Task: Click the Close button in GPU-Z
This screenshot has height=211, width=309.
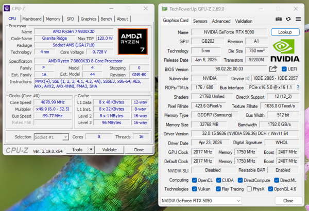Action: [x=288, y=201]
